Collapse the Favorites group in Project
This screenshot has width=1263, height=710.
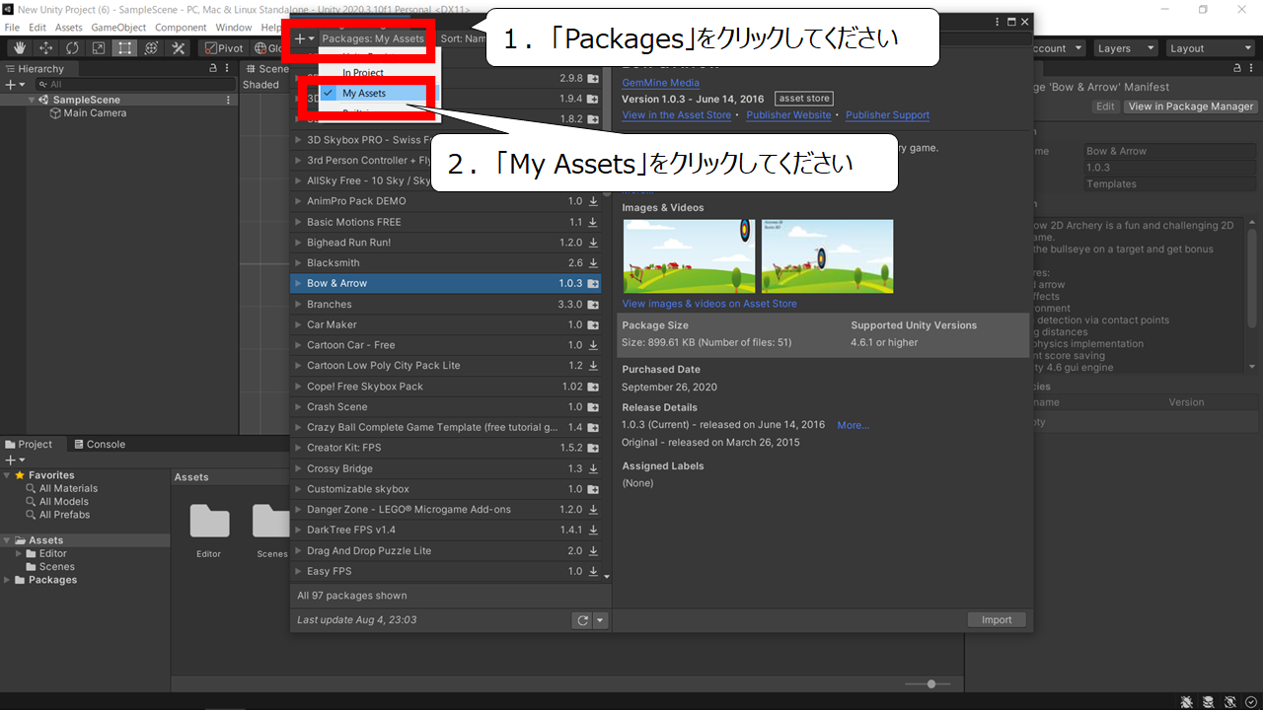7,475
